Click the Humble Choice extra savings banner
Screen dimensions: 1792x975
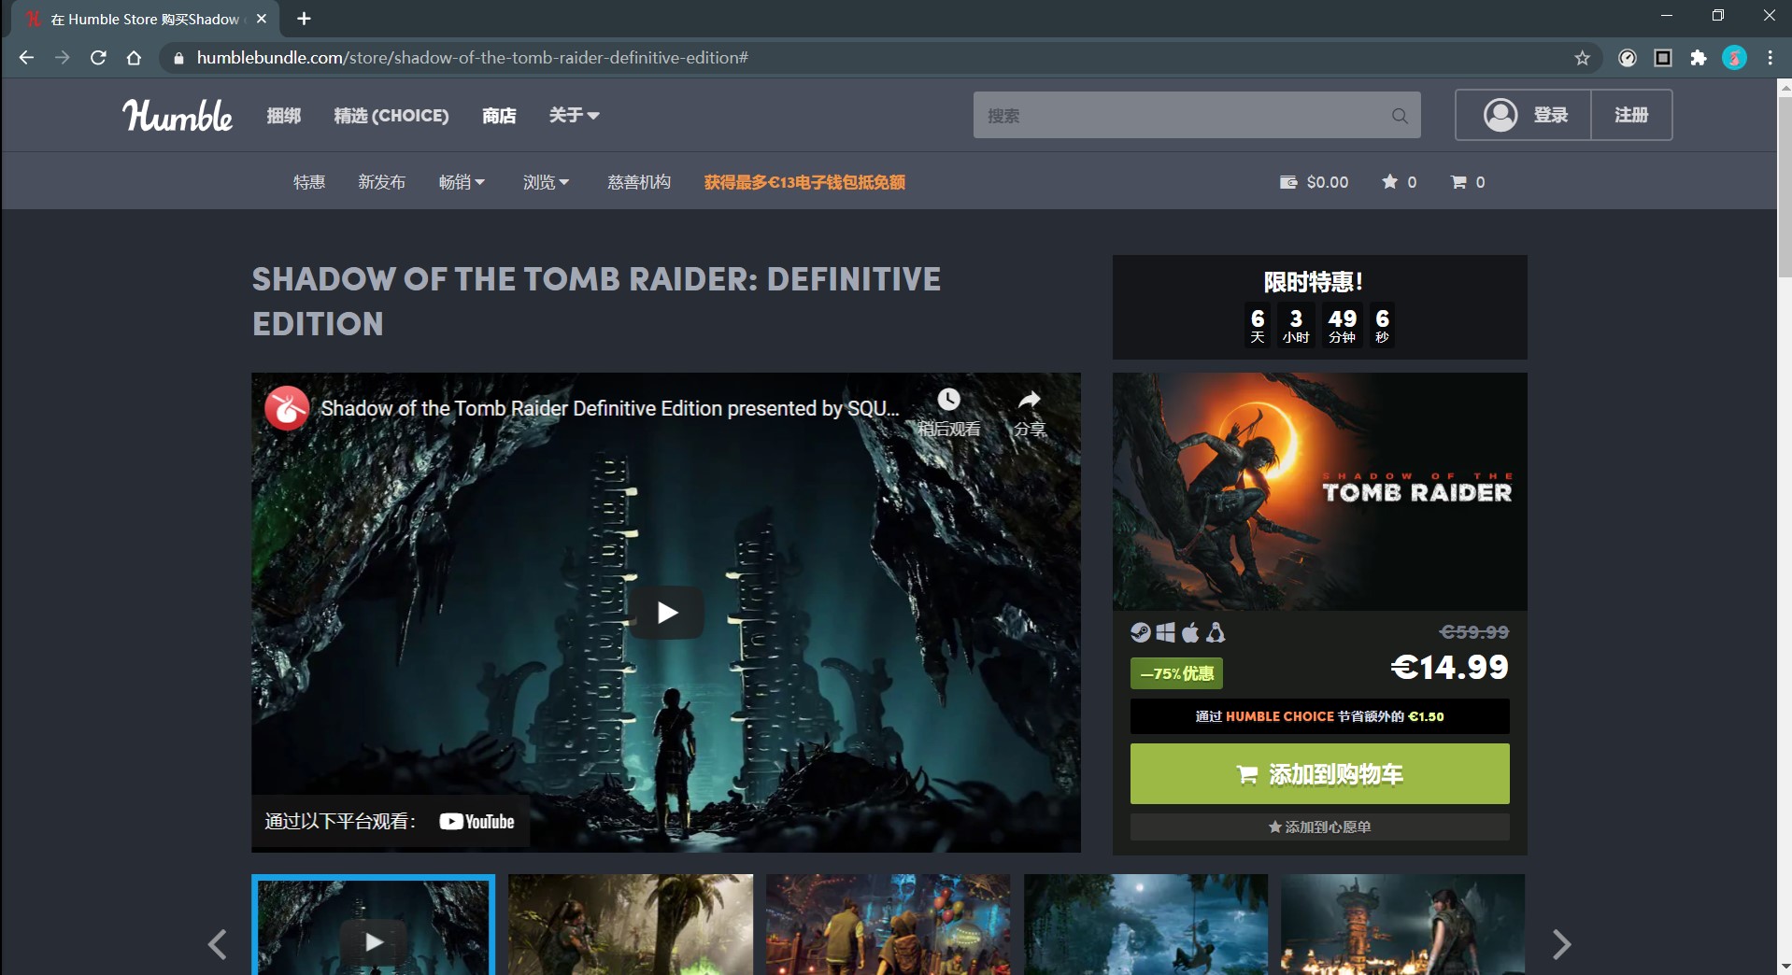1319,716
